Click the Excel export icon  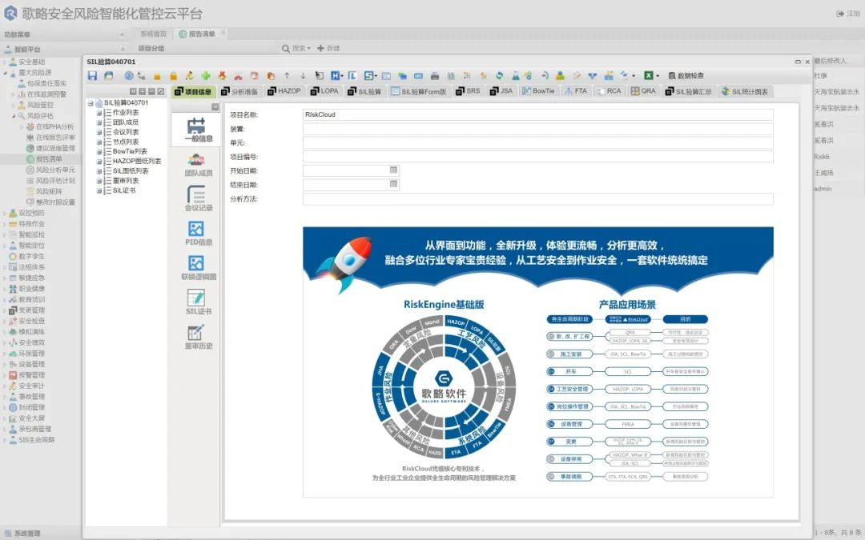[648, 76]
